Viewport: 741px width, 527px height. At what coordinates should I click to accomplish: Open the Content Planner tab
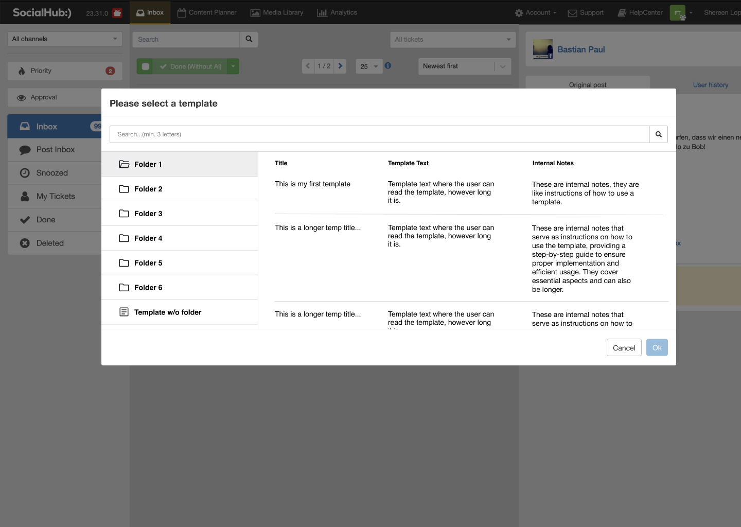click(207, 12)
